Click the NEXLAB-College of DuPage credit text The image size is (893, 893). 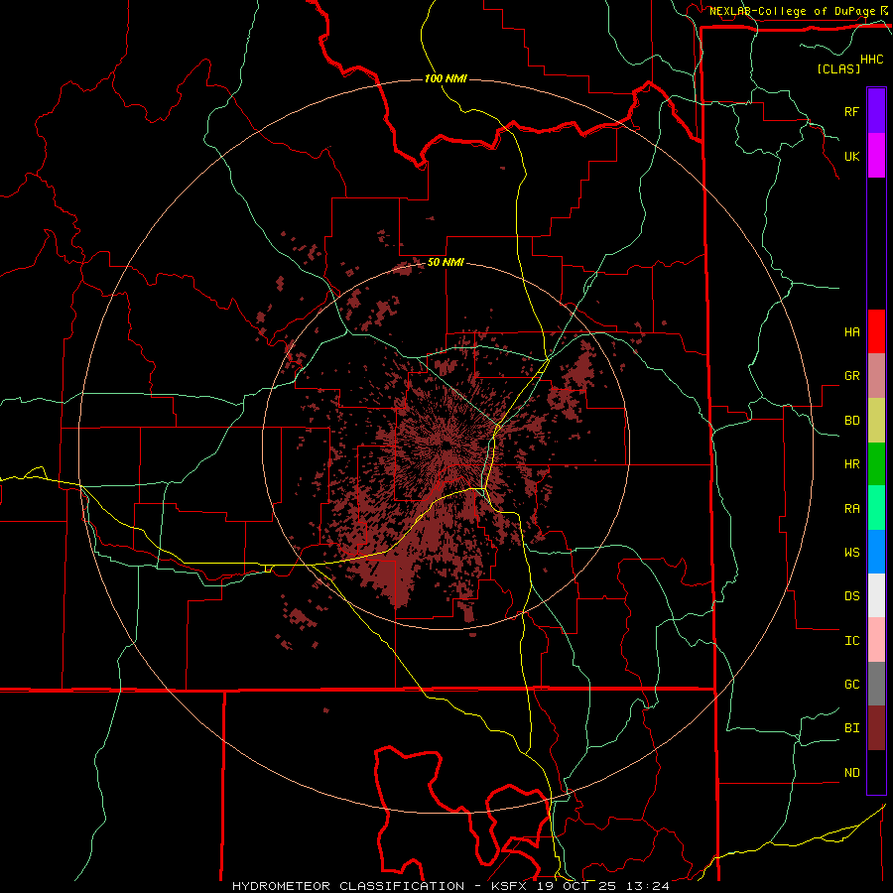point(792,11)
